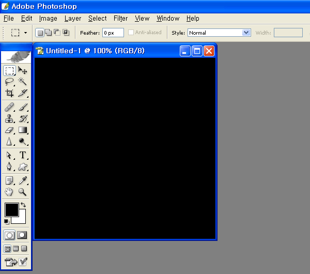Open the Help menu
Screen dimensions: 310x274
coord(193,19)
